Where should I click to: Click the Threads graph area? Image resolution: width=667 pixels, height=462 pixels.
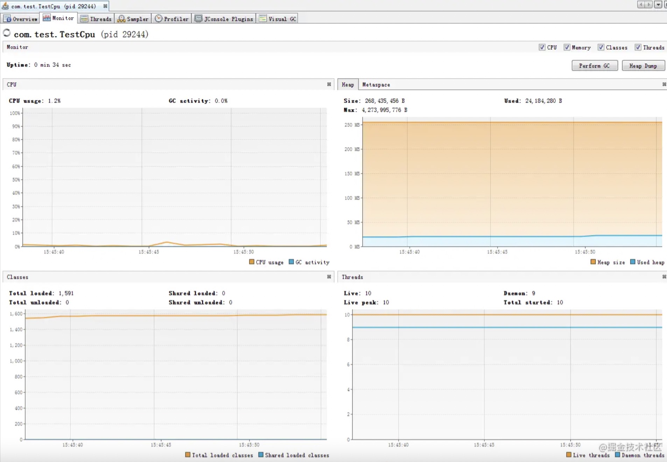coord(507,374)
